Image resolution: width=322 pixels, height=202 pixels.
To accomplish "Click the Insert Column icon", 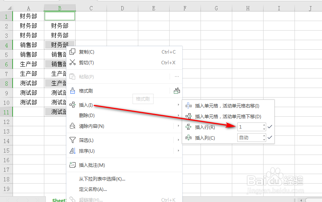I will (189, 137).
